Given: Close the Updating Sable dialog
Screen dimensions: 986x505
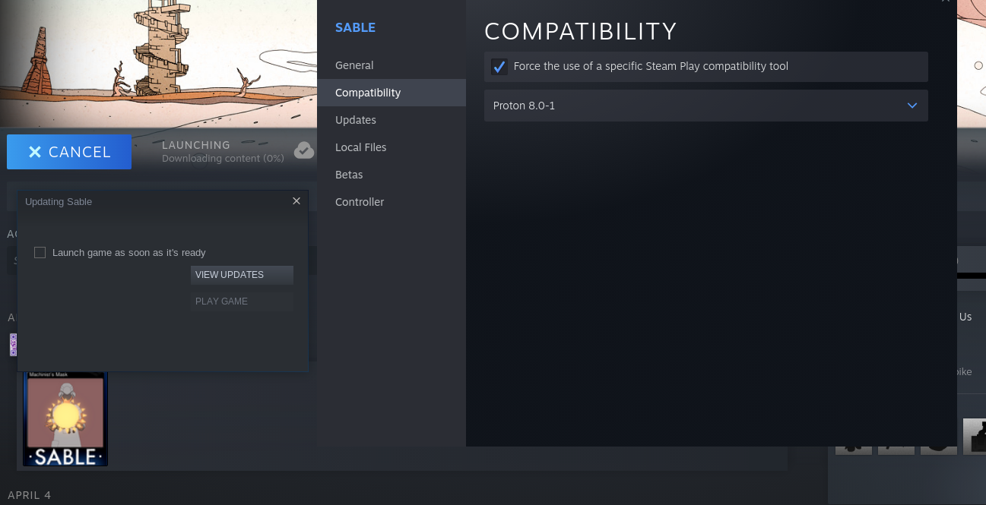Looking at the screenshot, I should click(296, 201).
